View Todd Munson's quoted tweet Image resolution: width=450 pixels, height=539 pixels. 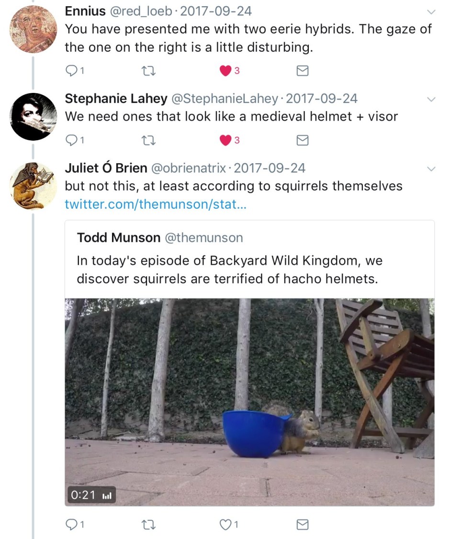pos(249,258)
